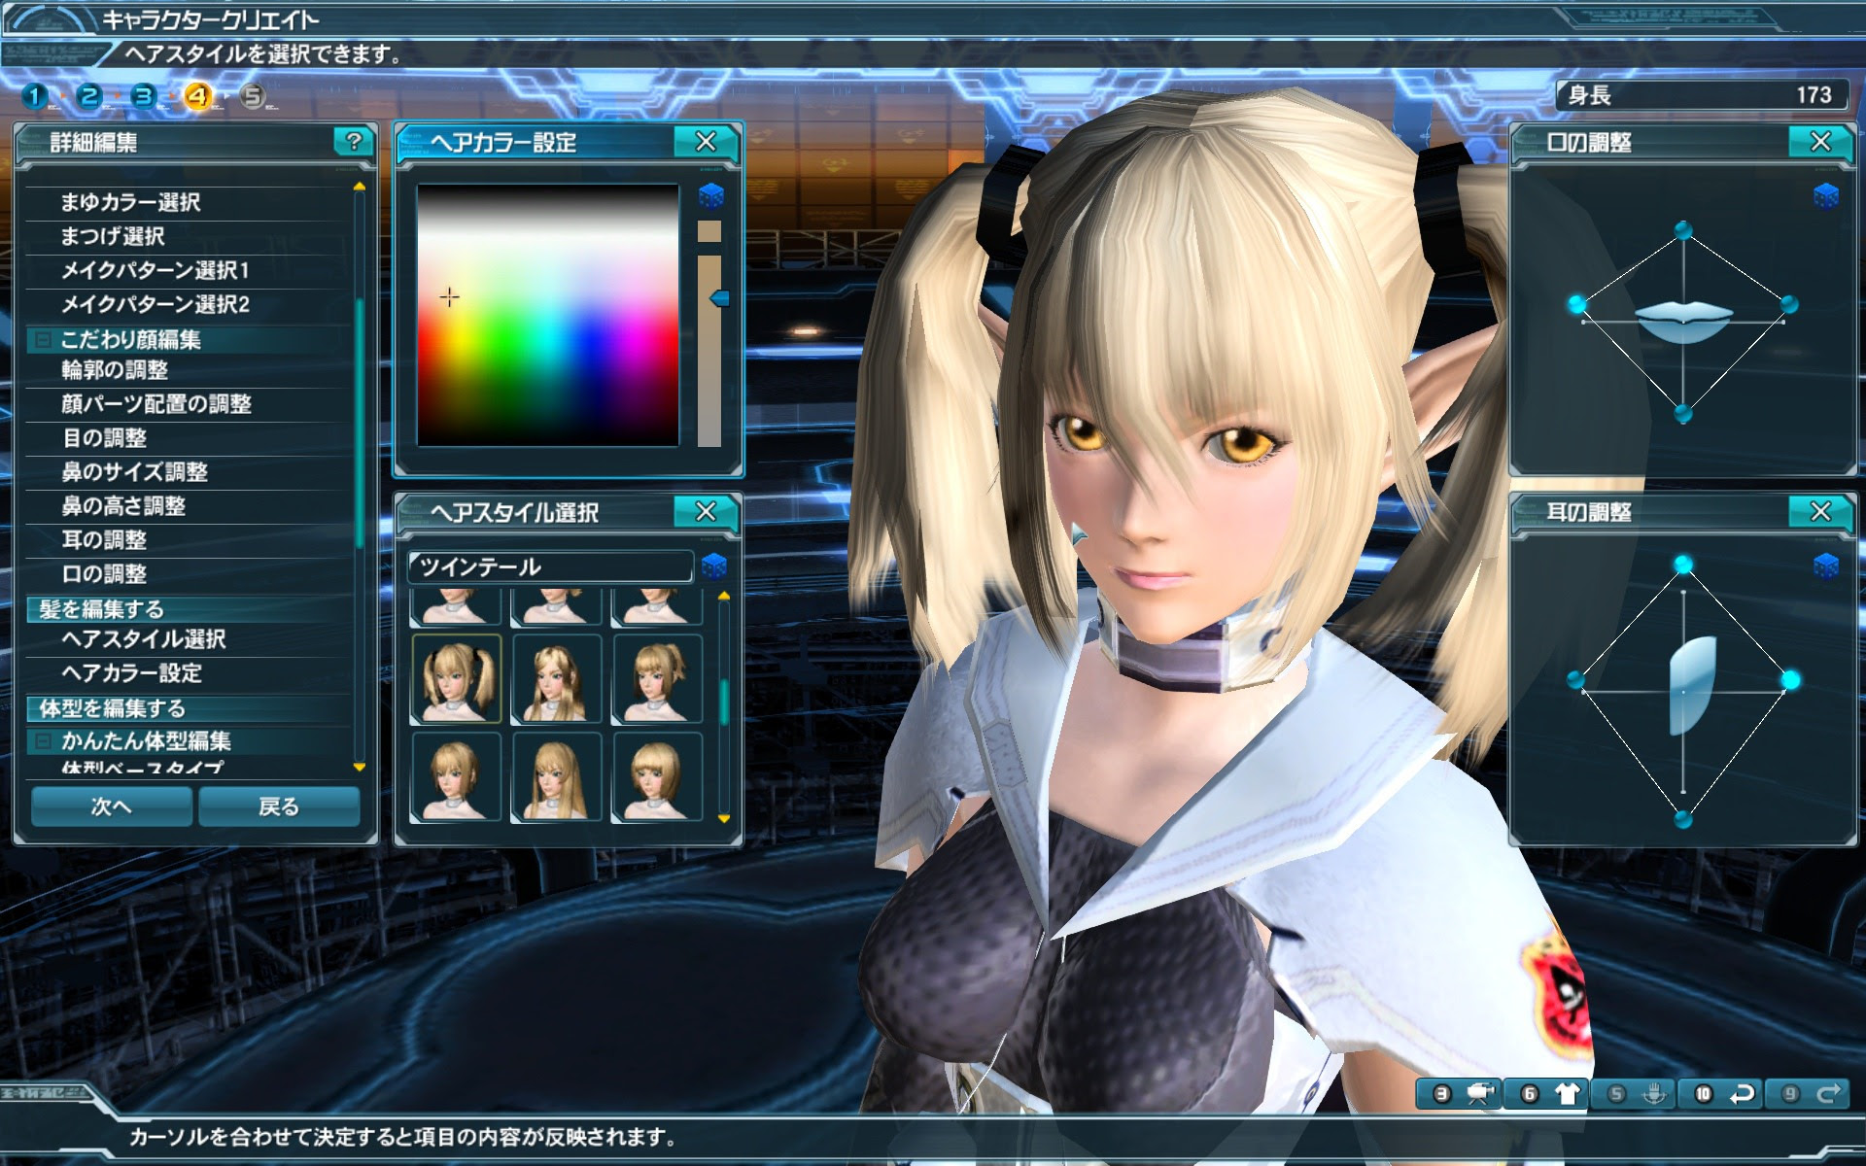The image size is (1866, 1166).
Task: Go to creation step 5
Action: click(x=253, y=95)
